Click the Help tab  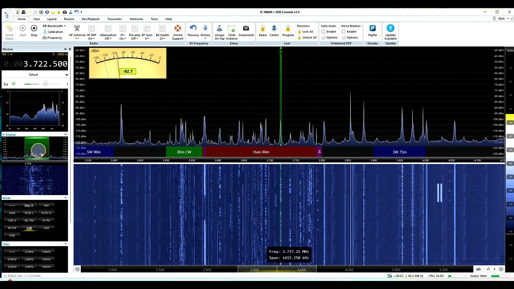click(168, 19)
